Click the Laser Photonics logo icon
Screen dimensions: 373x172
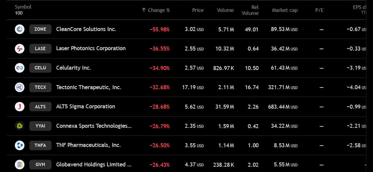(x=19, y=49)
